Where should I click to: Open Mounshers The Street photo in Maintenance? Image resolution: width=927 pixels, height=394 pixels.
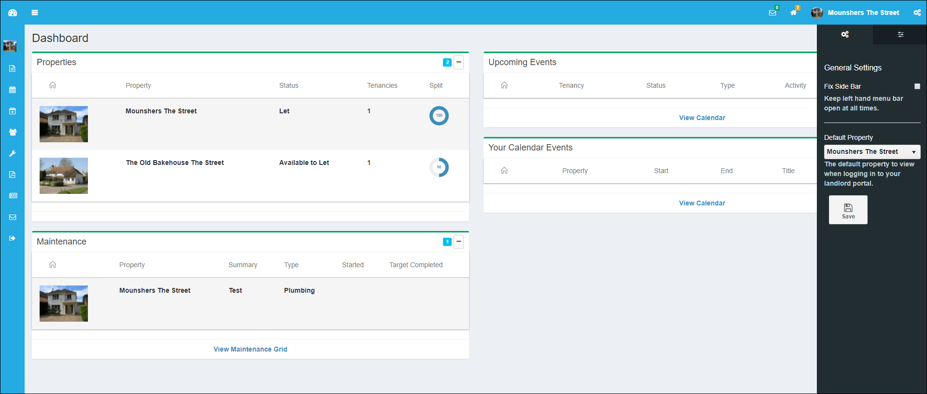click(64, 303)
